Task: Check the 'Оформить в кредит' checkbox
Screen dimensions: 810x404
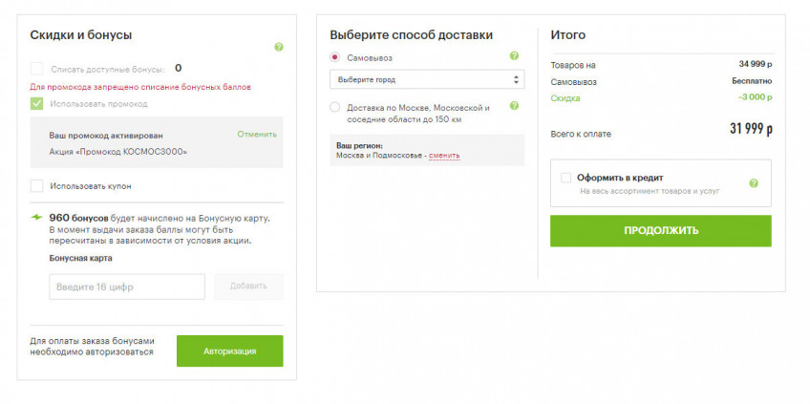Action: [x=566, y=178]
